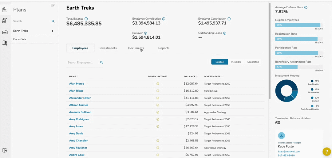Show info for Employee Contribution

(164, 19)
